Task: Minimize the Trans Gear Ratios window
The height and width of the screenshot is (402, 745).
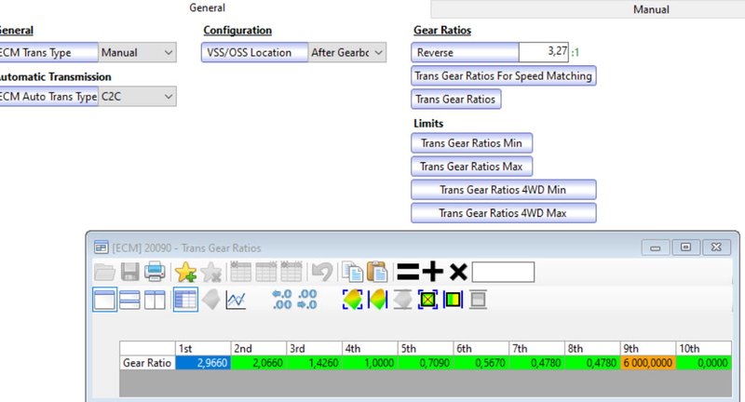Action: click(x=656, y=248)
